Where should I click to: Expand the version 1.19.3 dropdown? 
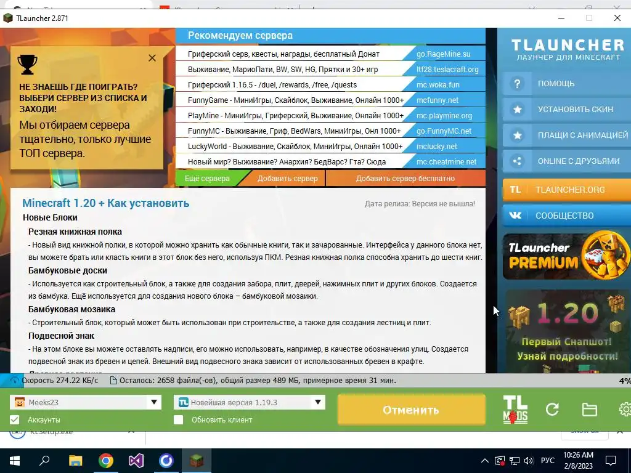[x=317, y=402]
